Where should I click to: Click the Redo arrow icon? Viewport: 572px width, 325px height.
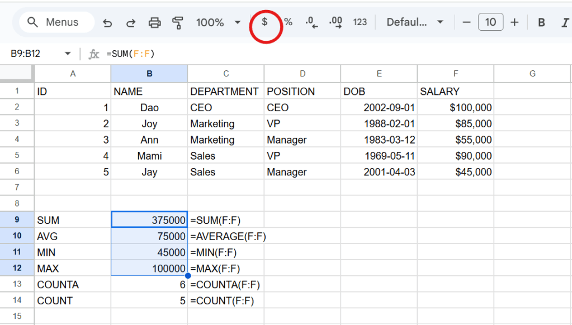coord(131,22)
